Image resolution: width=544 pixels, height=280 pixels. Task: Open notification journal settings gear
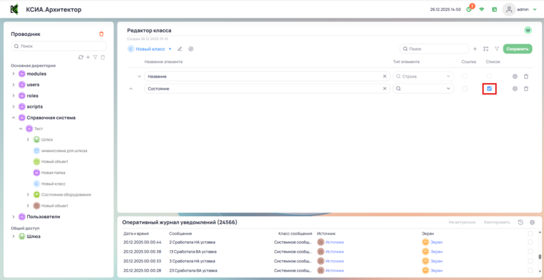(532, 222)
